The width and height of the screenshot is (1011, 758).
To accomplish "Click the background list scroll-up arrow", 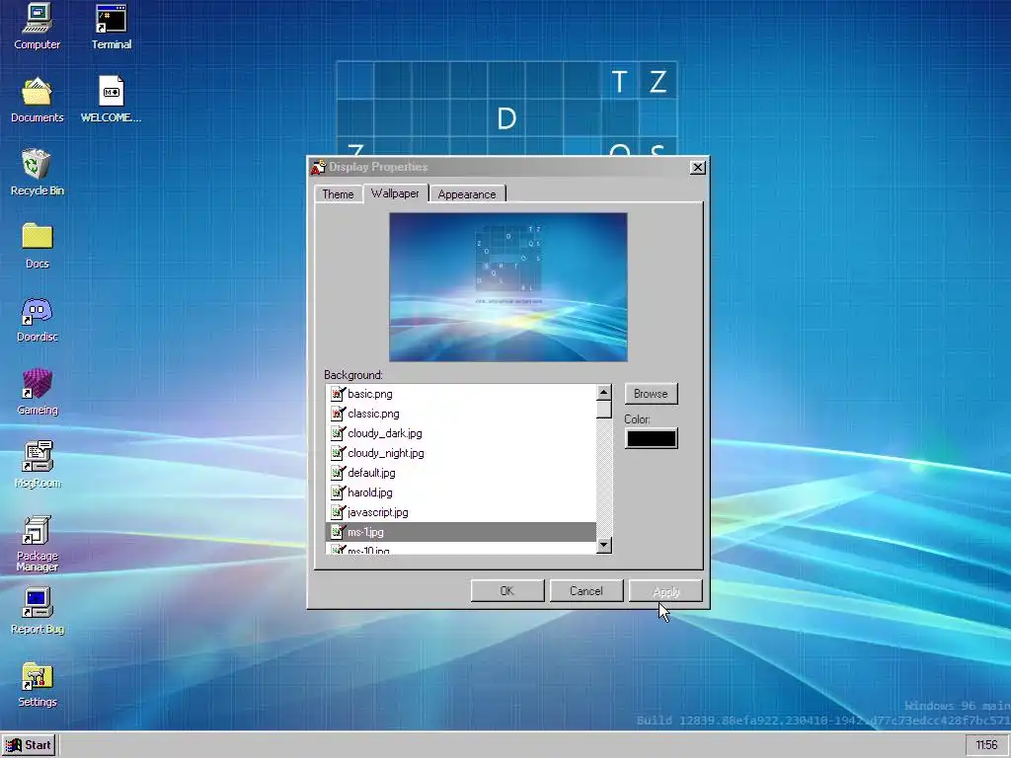I will click(604, 393).
